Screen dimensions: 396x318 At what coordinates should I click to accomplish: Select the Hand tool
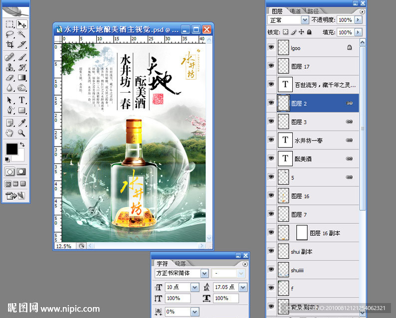tap(9, 133)
